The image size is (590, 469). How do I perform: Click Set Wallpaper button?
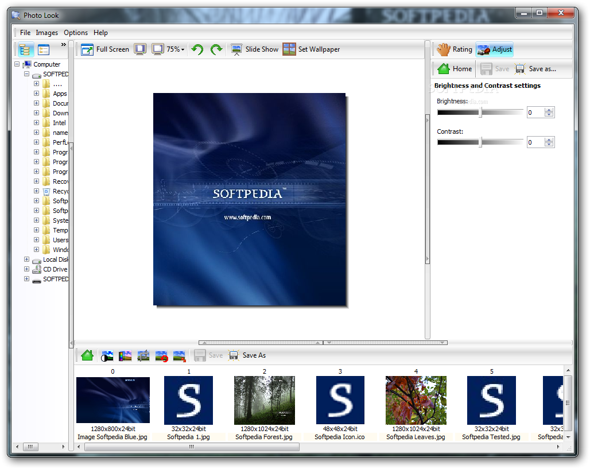click(x=311, y=49)
